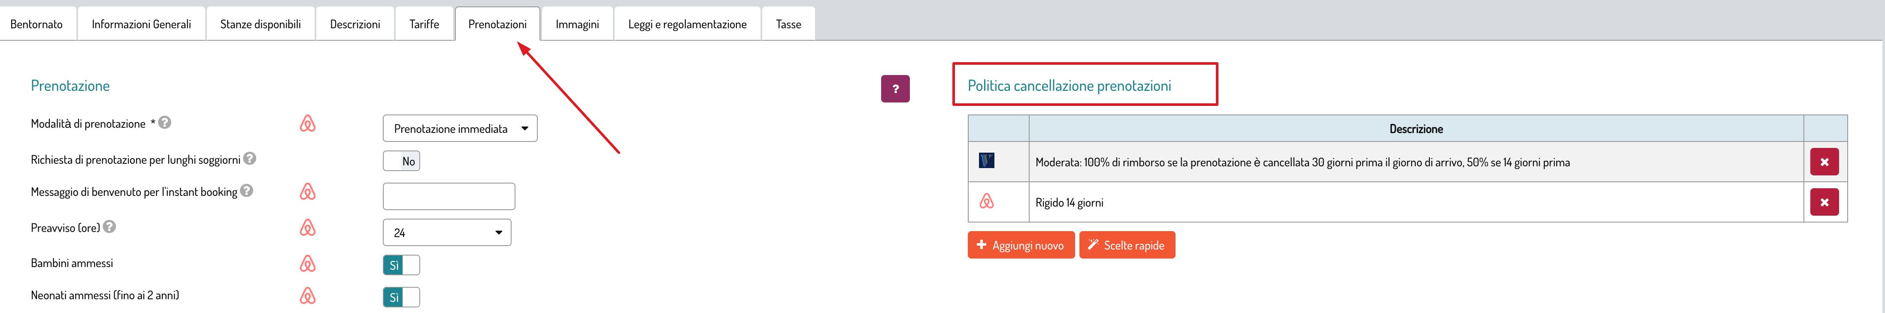Switch to the Tariffe tab
Image resolution: width=1885 pixels, height=313 pixels.
[x=424, y=24]
